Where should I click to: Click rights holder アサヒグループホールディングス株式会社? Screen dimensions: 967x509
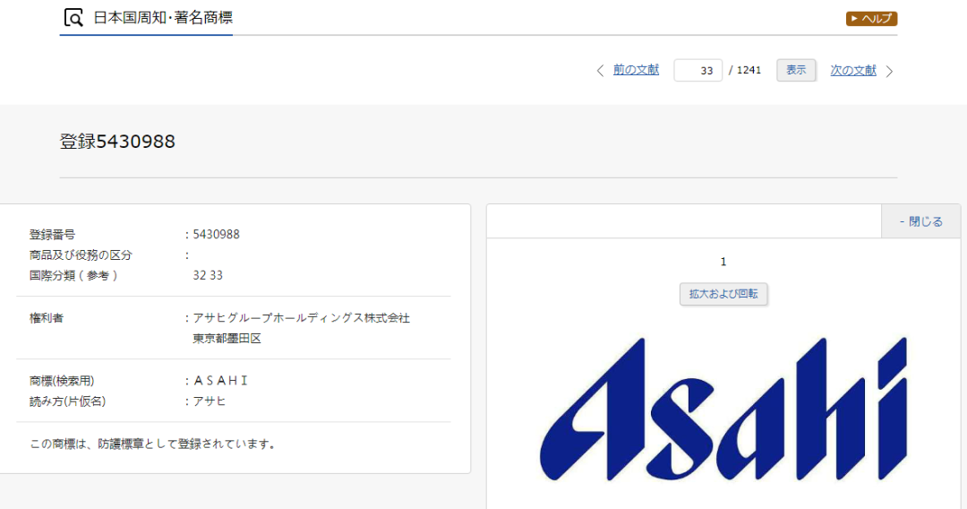click(302, 318)
